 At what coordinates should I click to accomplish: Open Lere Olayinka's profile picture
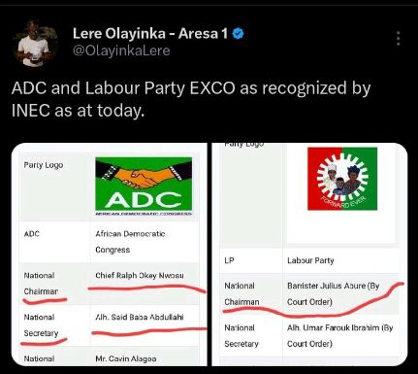(x=35, y=44)
